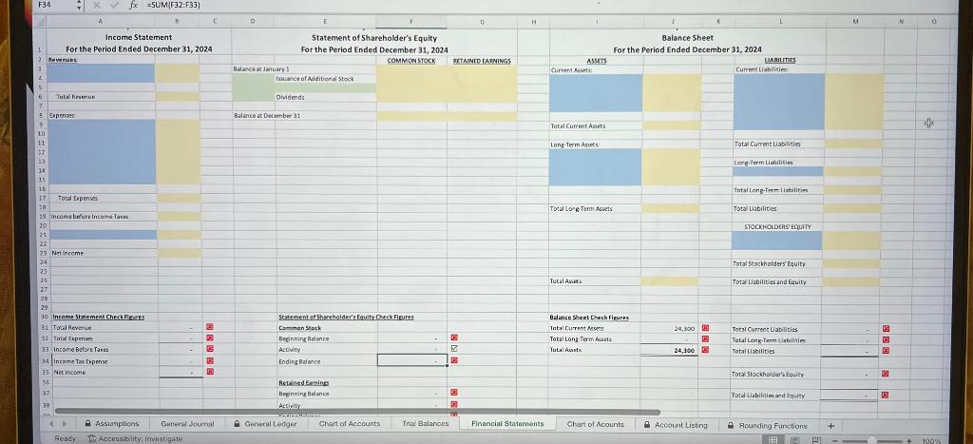Click red X icon beside Total Long-Term Assets check
Screen dimensions: 973x444
pyautogui.click(x=705, y=338)
